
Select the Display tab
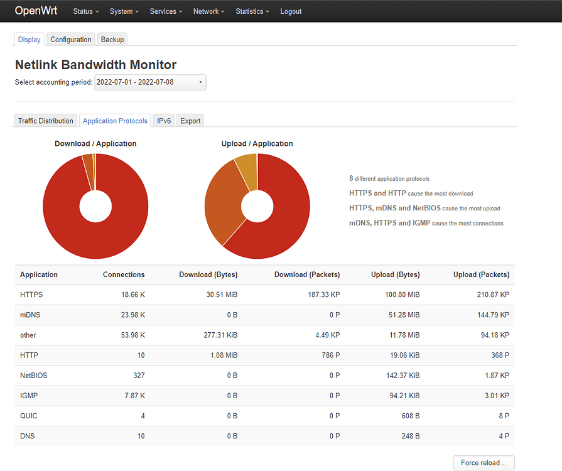tap(29, 39)
